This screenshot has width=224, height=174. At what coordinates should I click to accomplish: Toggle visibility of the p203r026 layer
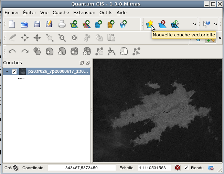(x=14, y=71)
